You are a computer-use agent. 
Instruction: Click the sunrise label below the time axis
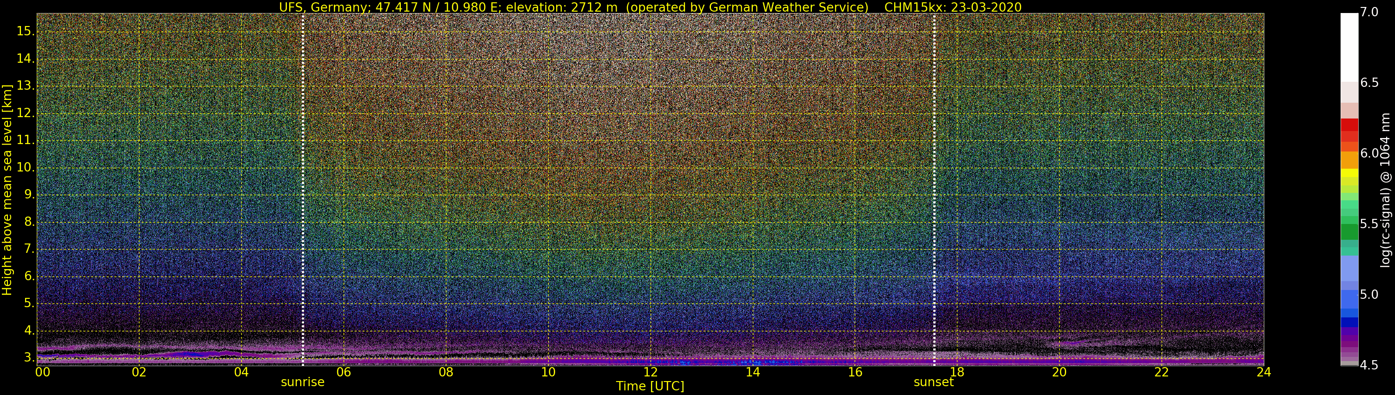[302, 382]
